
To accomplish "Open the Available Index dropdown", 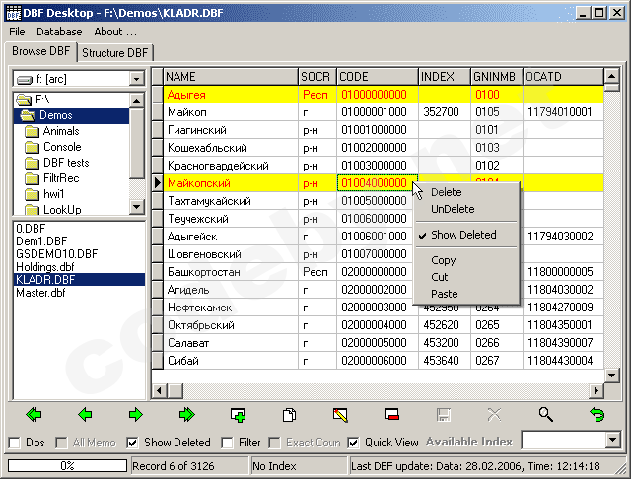I will coord(611,441).
